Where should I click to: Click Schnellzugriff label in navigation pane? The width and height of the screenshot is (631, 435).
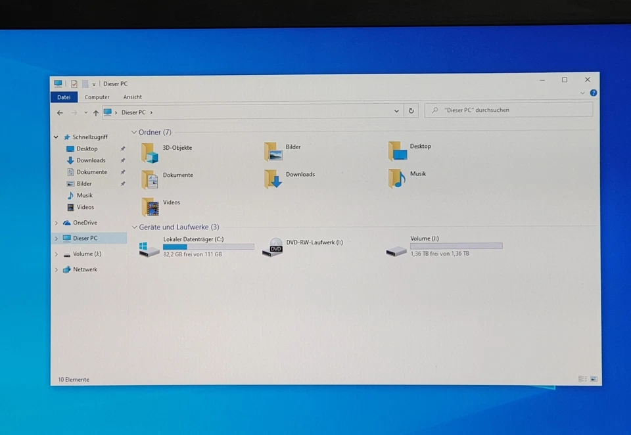(x=90, y=137)
